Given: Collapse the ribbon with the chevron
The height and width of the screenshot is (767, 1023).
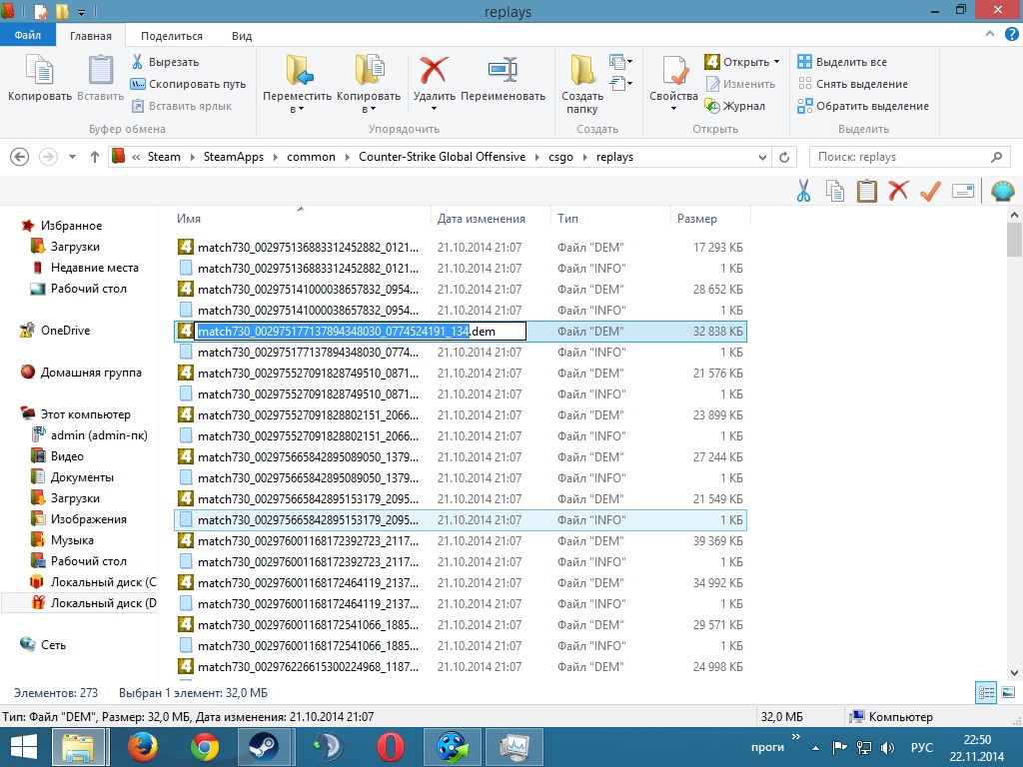Looking at the screenshot, I should pos(990,35).
